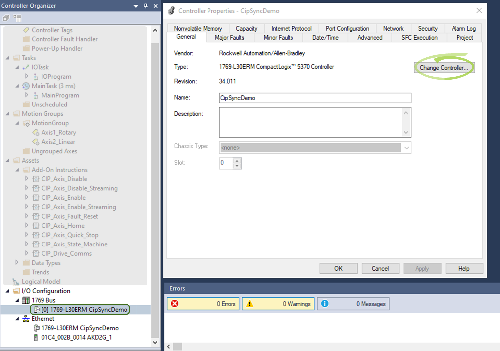
Task: Select the Trends folder
Action: coord(40,272)
